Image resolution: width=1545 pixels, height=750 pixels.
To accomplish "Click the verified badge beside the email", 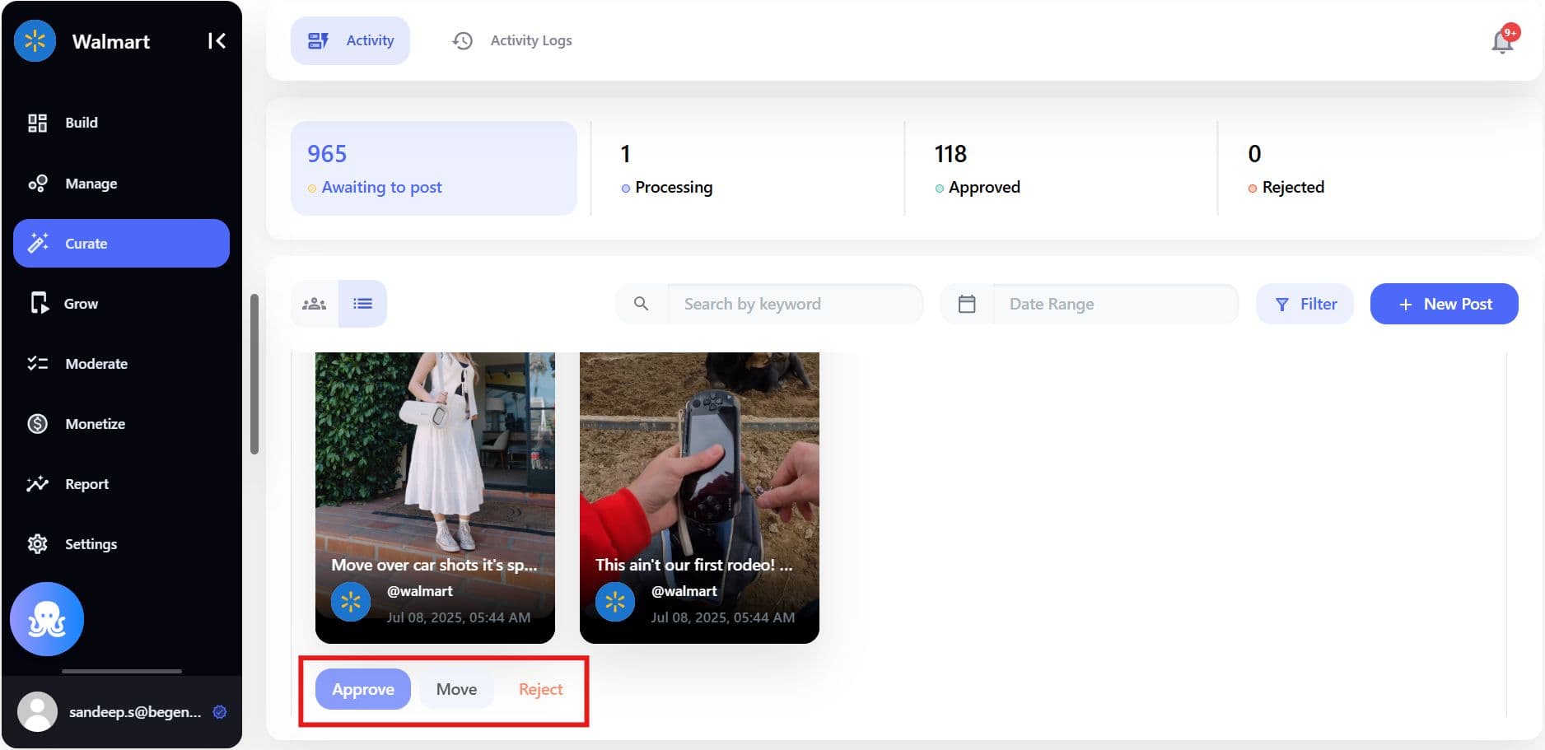I will (x=220, y=712).
